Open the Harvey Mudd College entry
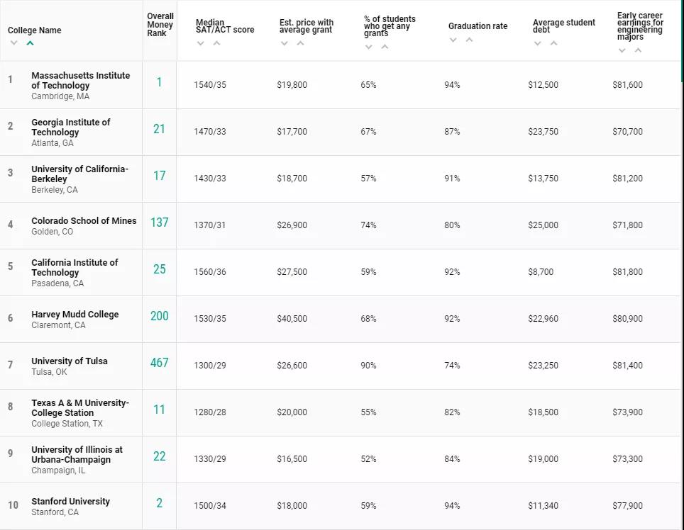 pyautogui.click(x=75, y=314)
